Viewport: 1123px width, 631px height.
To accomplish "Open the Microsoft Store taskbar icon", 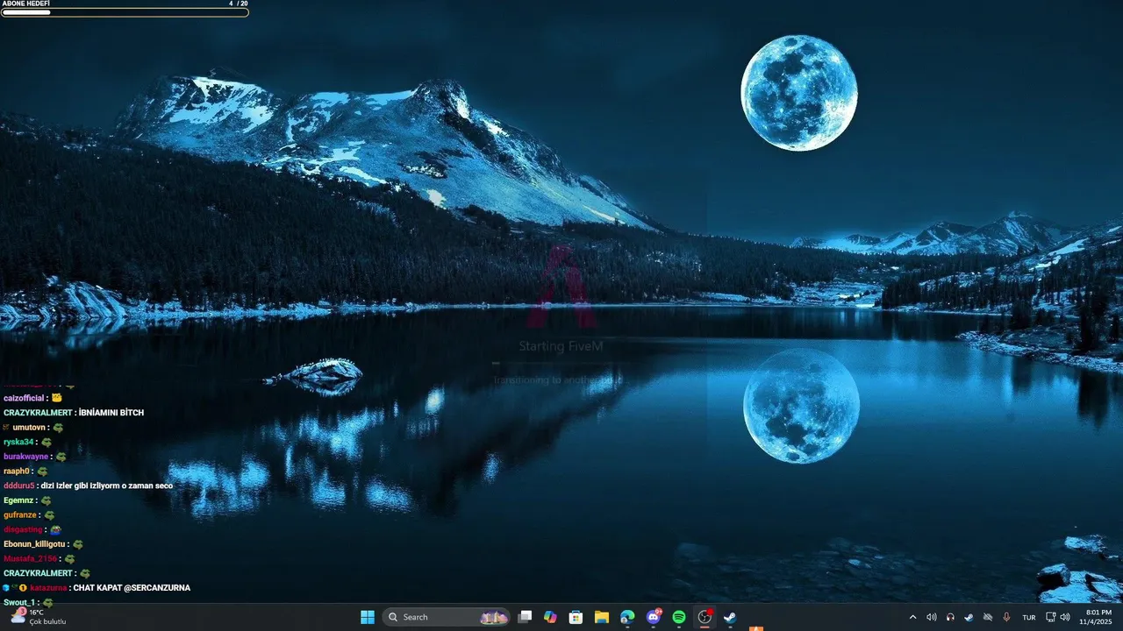I will click(576, 617).
